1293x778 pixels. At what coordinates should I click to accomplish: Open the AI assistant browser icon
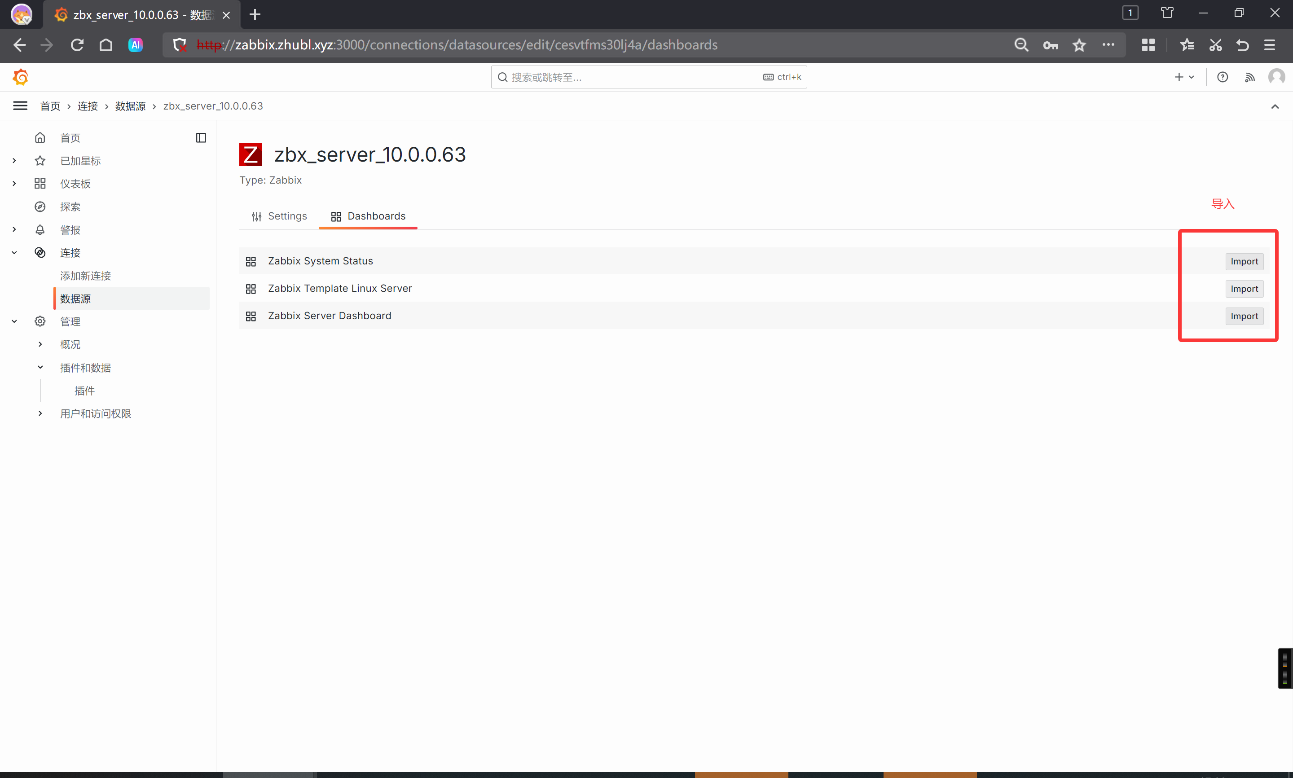(x=135, y=45)
